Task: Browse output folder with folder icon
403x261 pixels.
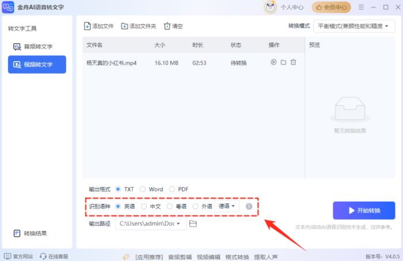Action: (193, 224)
